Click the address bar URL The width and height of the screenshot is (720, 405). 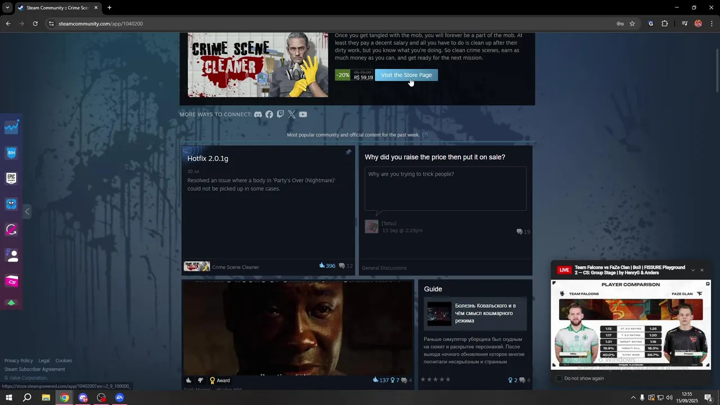101,24
